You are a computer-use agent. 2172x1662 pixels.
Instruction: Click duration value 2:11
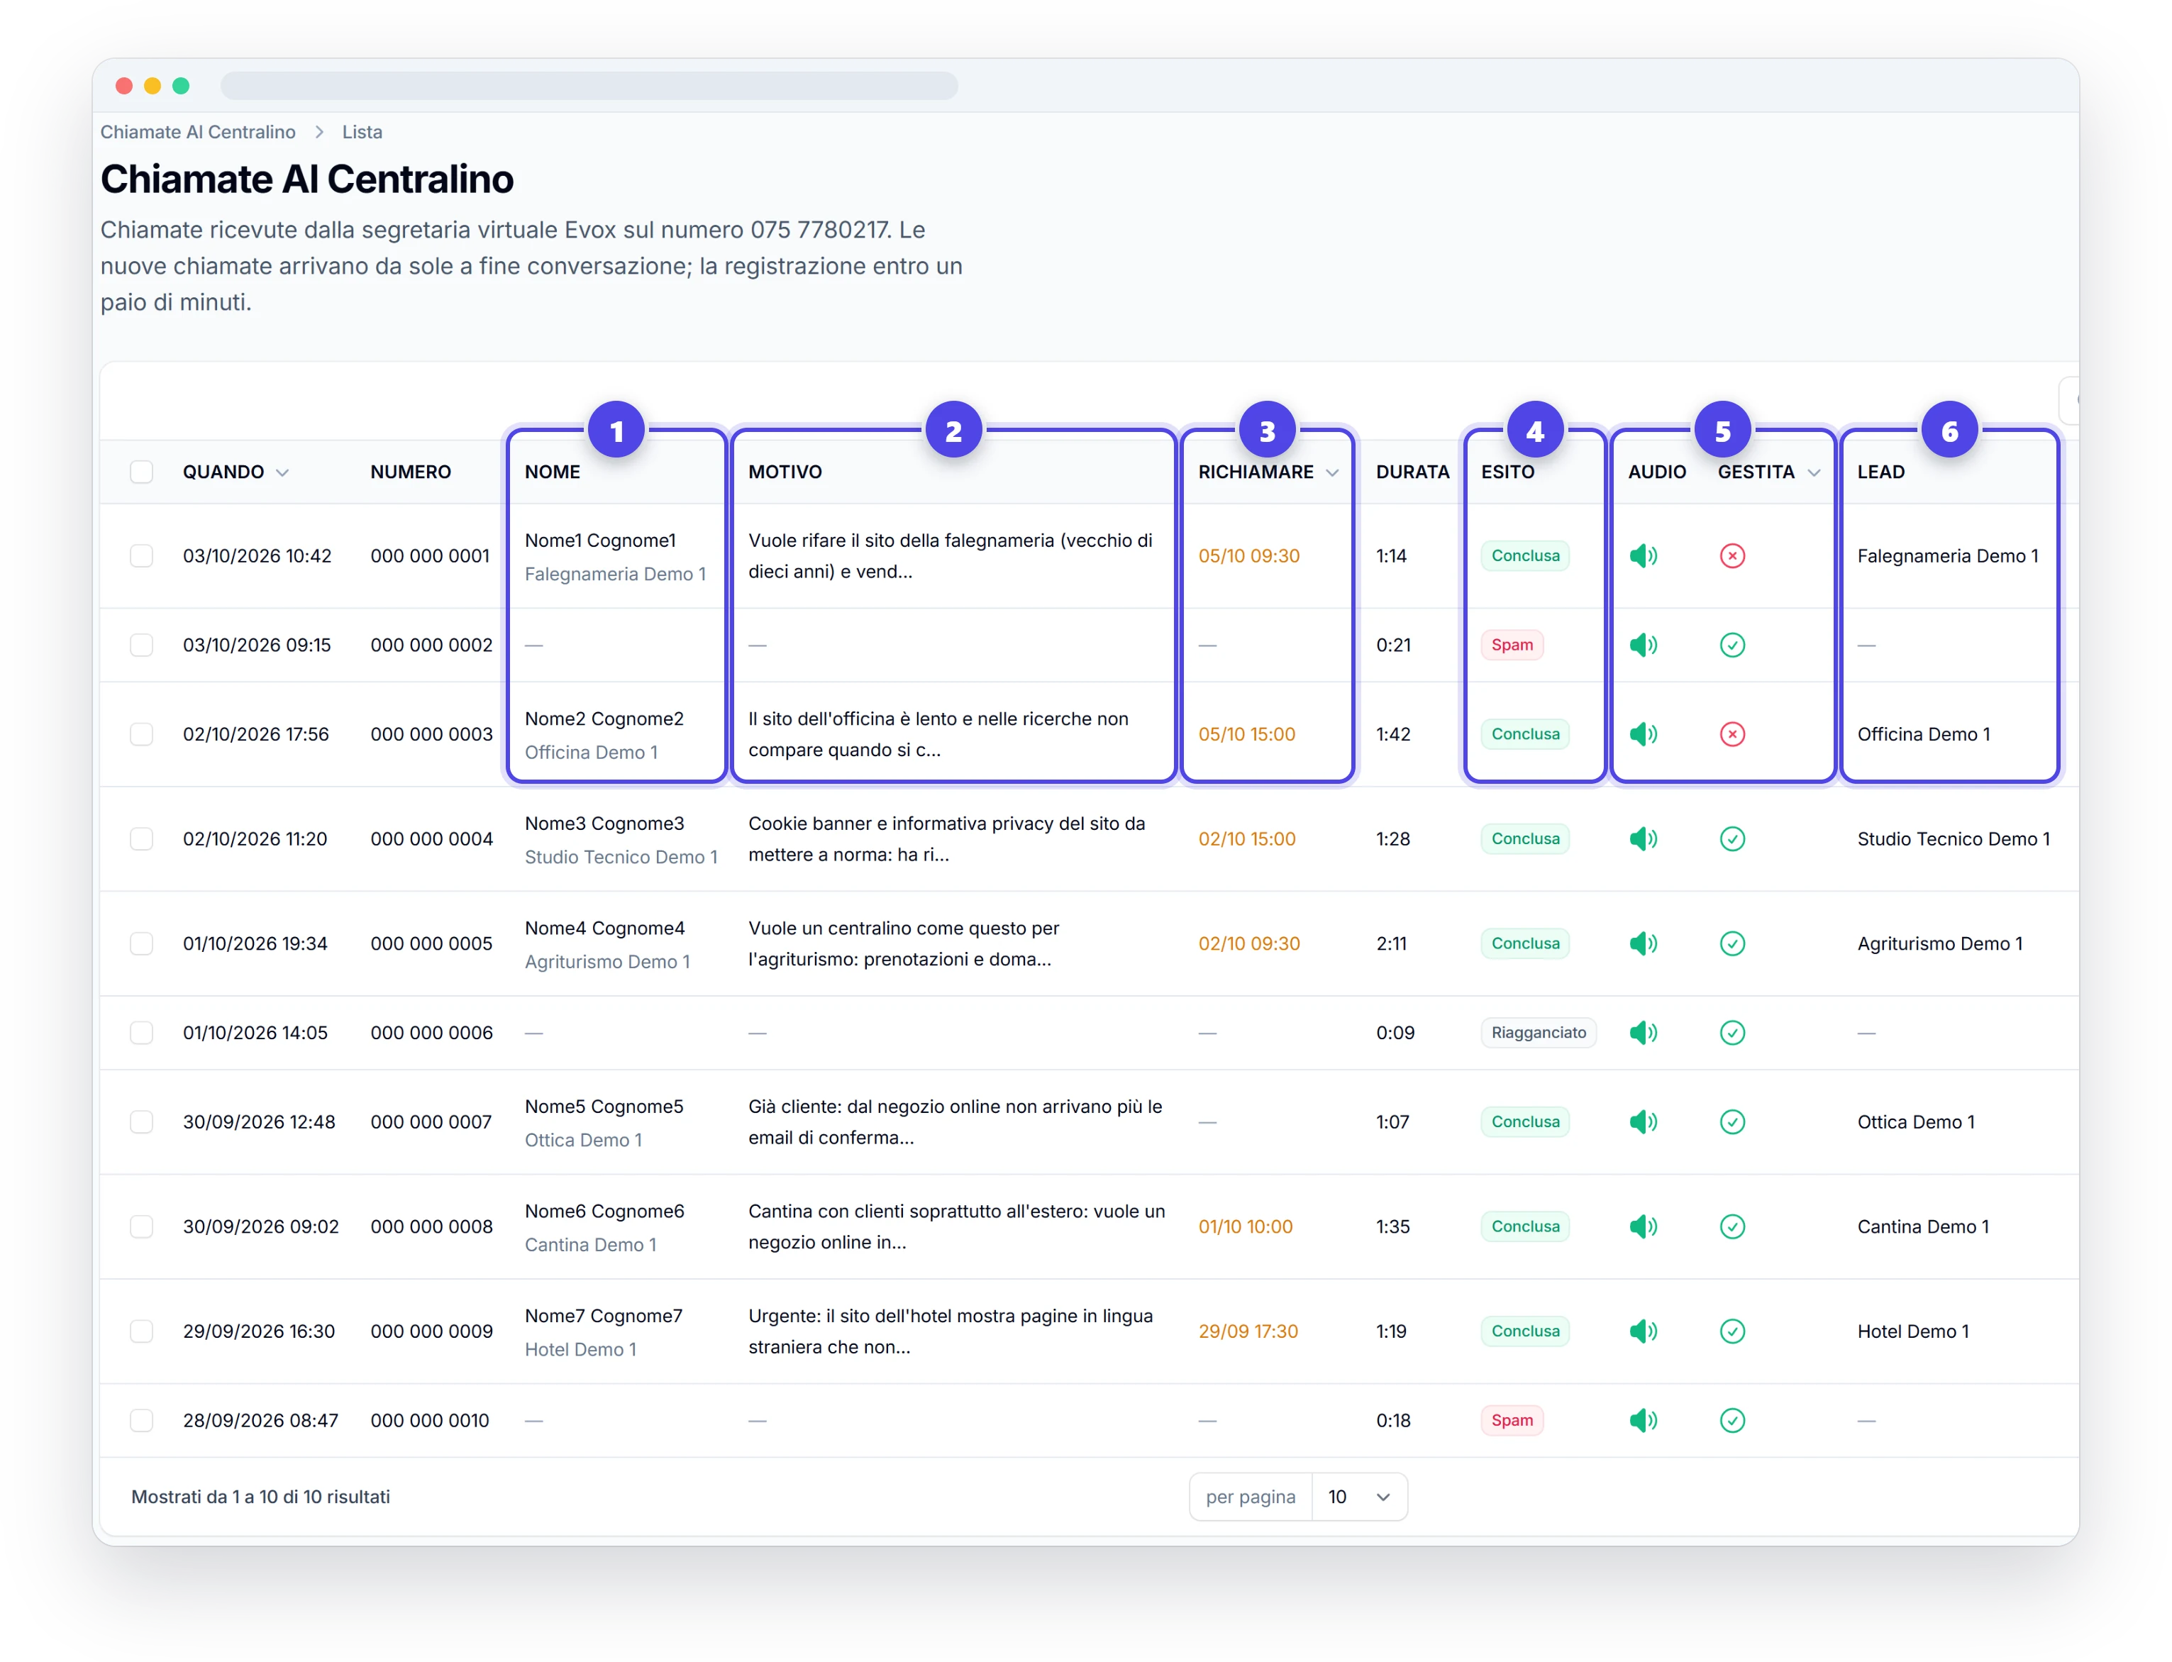[x=1390, y=943]
